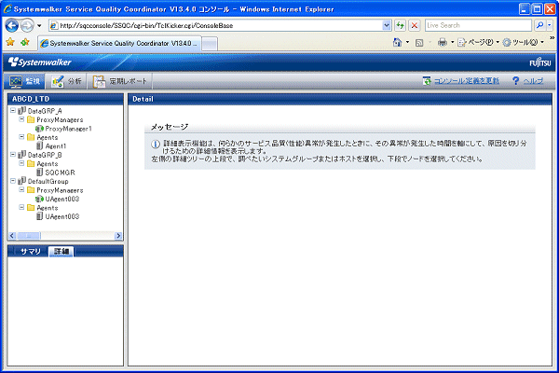This screenshot has width=559, height=373.
Task: Select the Systemwalker Service Quality Coordinator browser tab
Action: pos(119,43)
